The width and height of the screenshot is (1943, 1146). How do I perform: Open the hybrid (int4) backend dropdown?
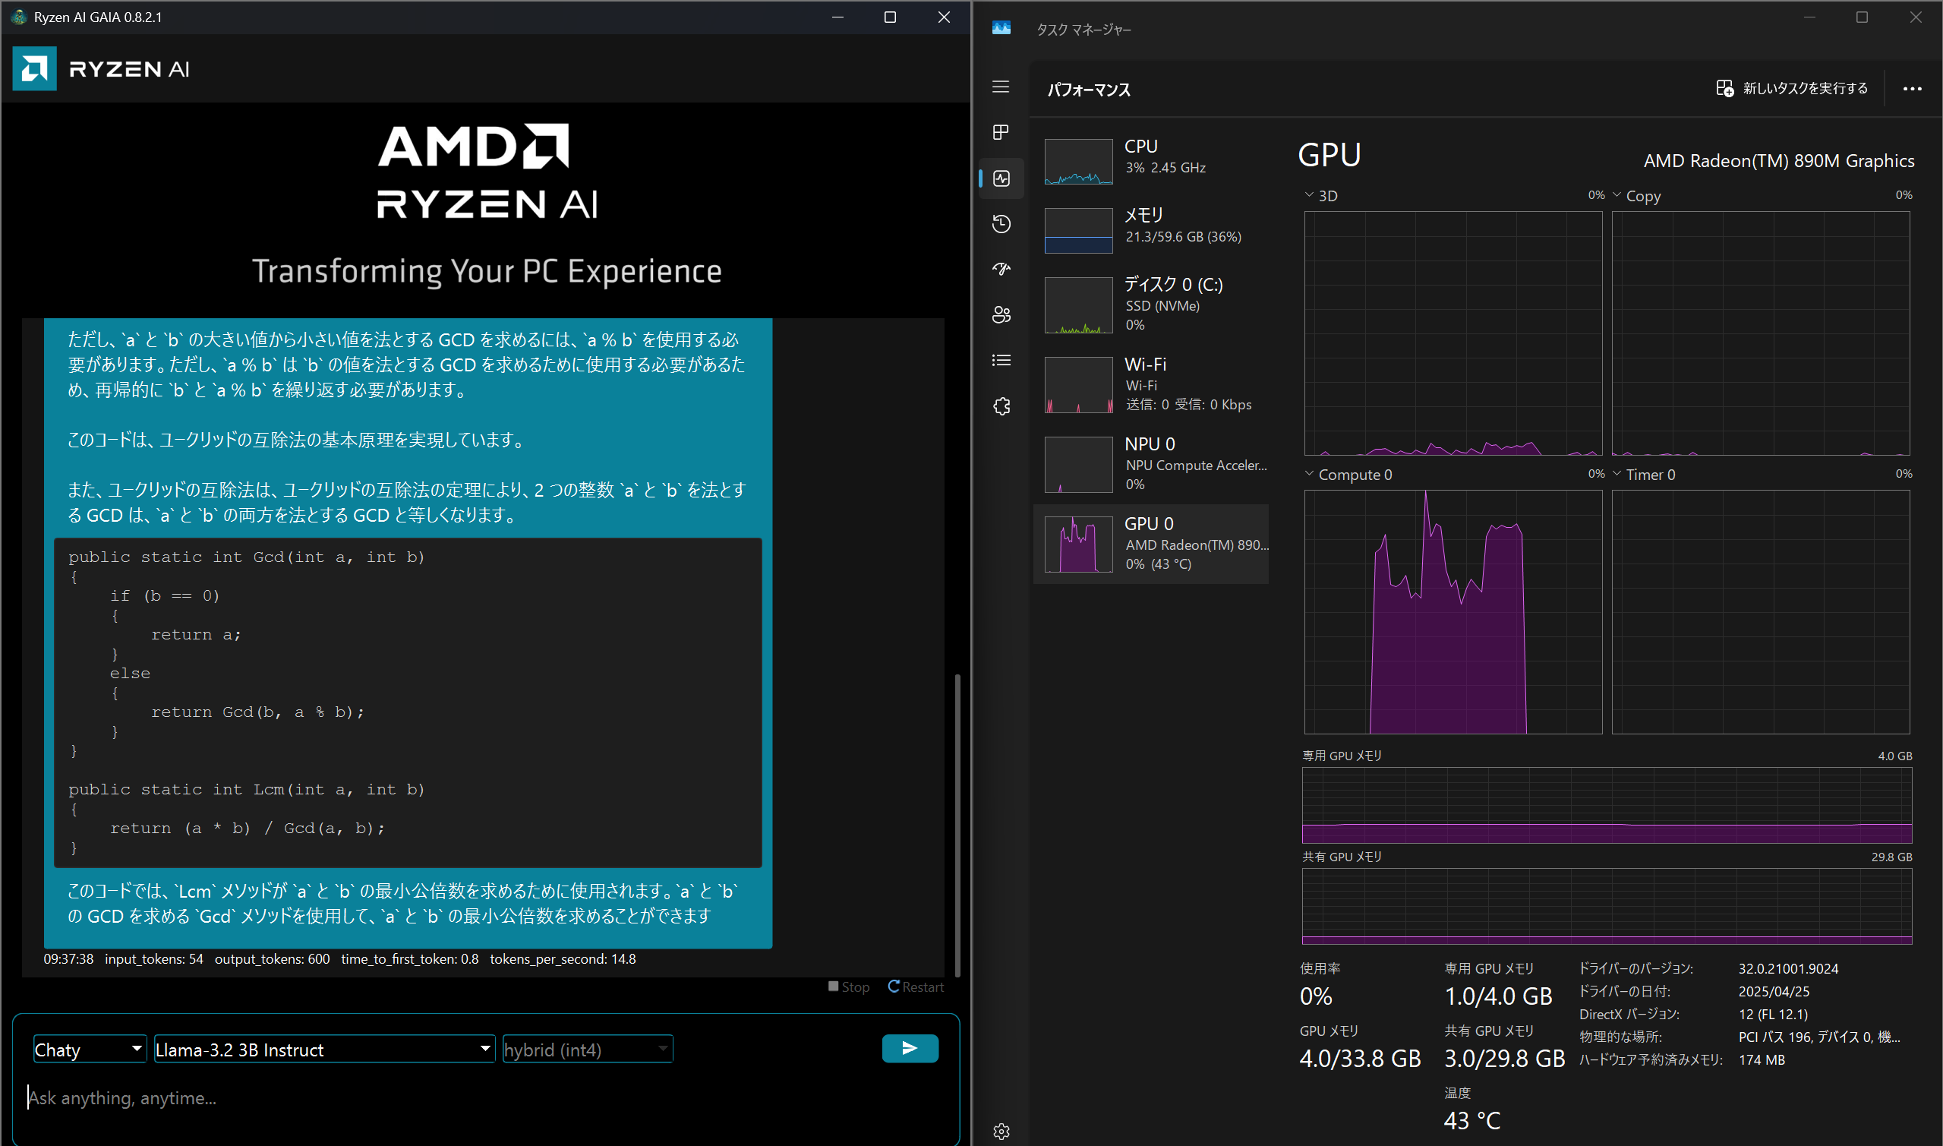point(588,1049)
